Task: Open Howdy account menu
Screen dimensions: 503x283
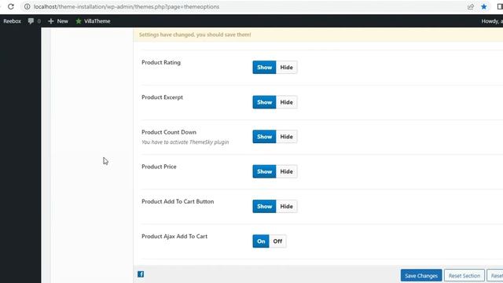Action: click(x=492, y=21)
